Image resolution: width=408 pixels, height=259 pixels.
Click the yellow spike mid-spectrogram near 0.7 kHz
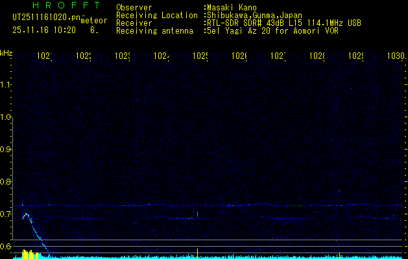click(x=197, y=213)
